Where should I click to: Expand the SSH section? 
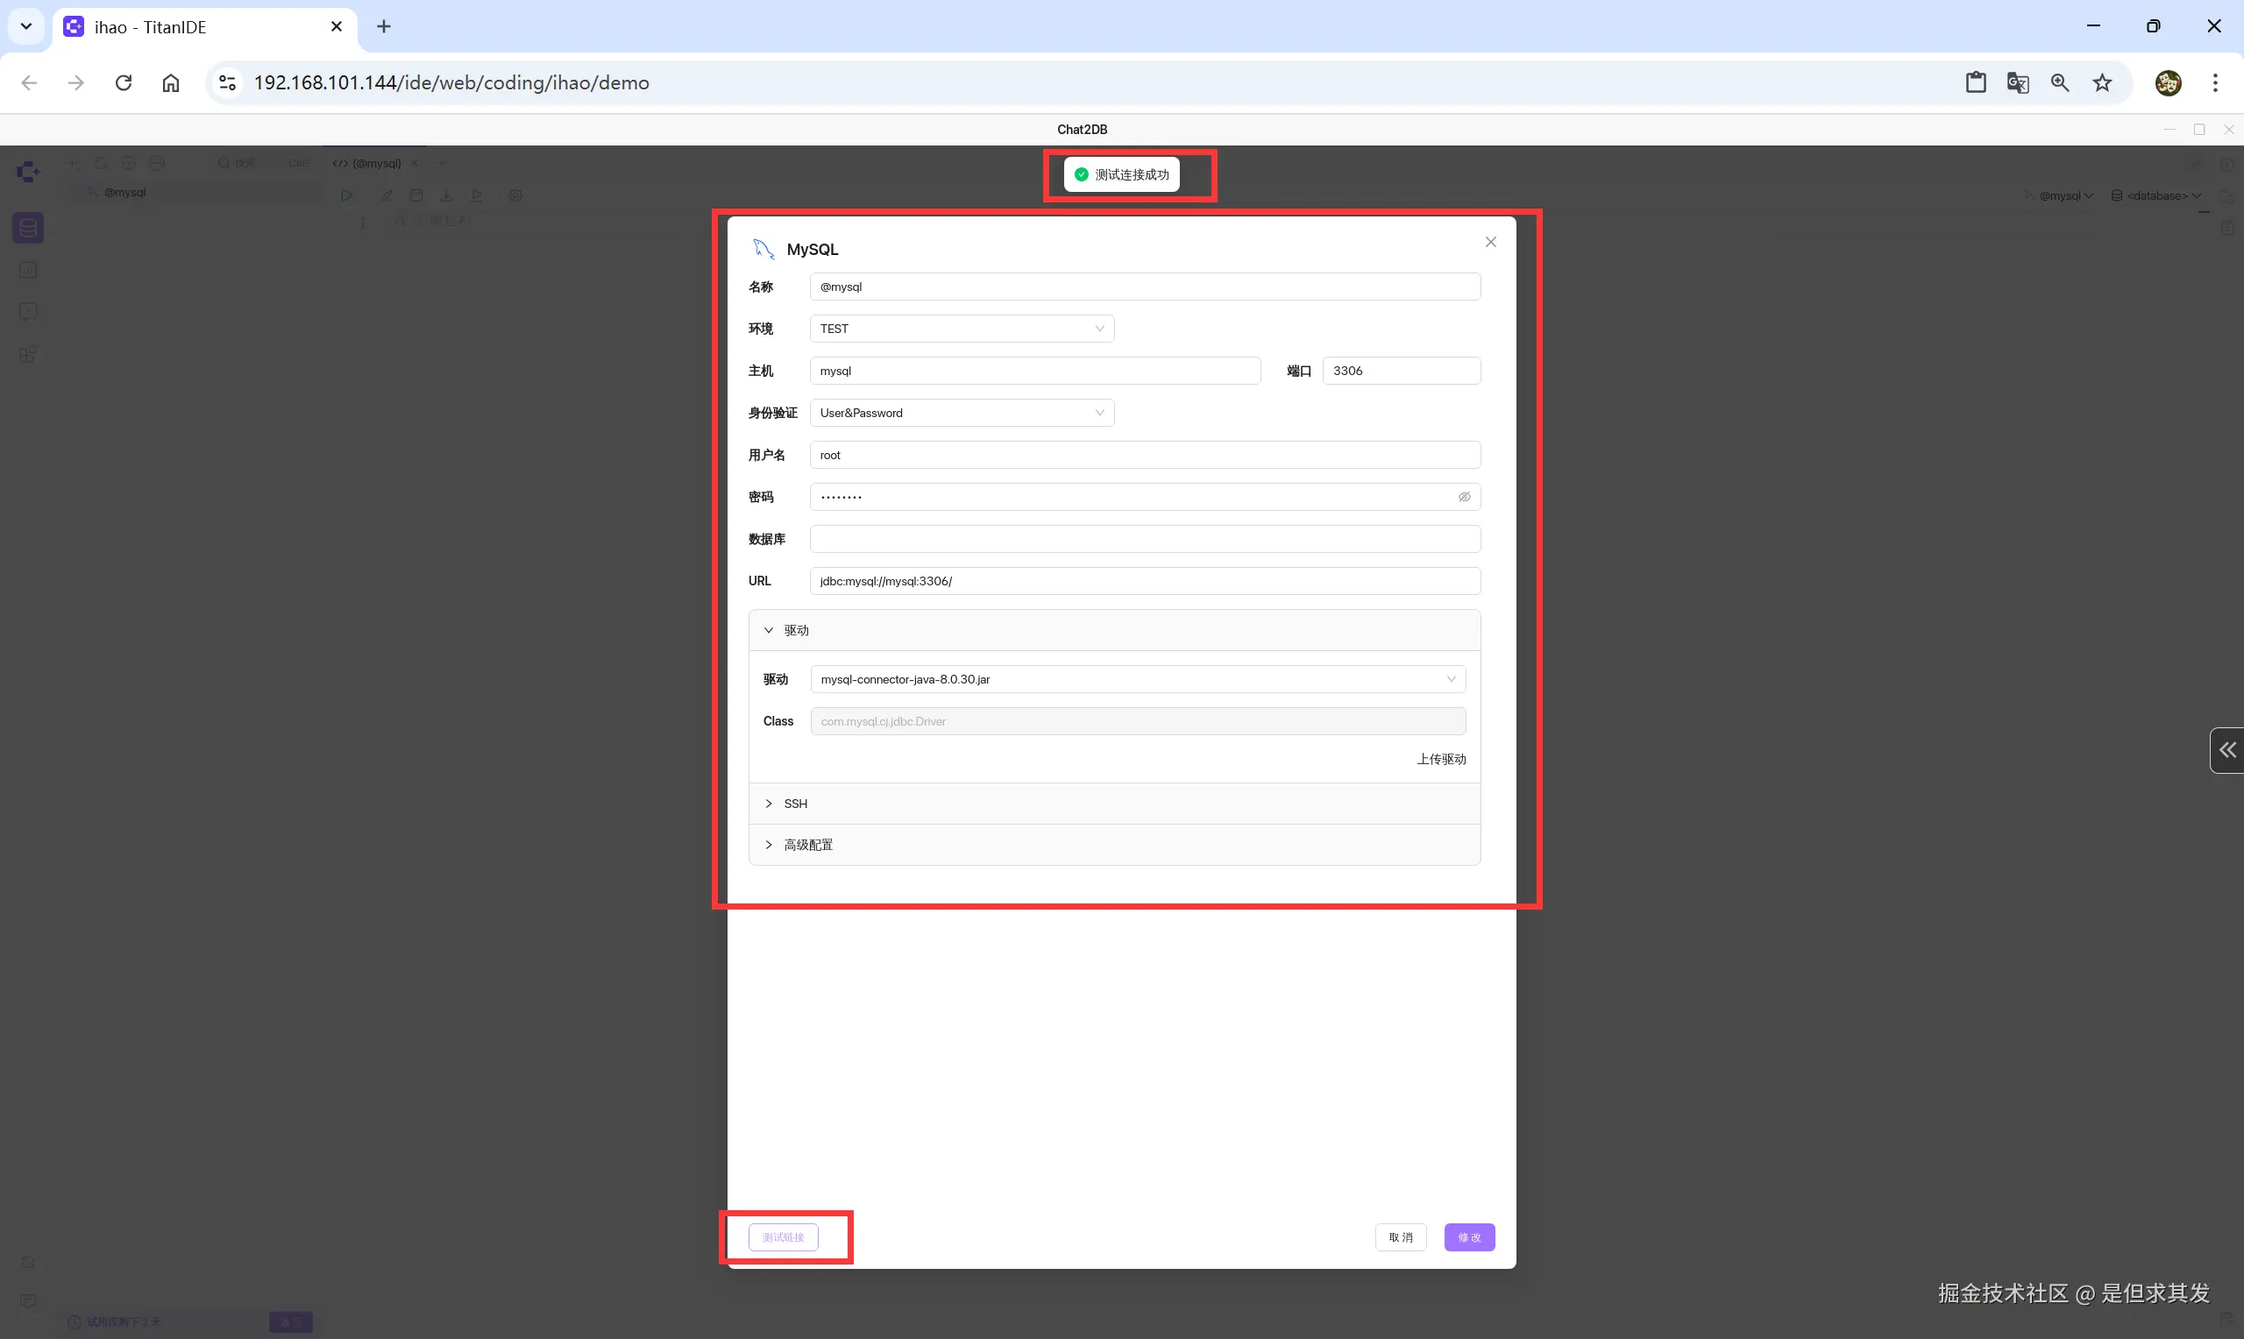pos(795,804)
